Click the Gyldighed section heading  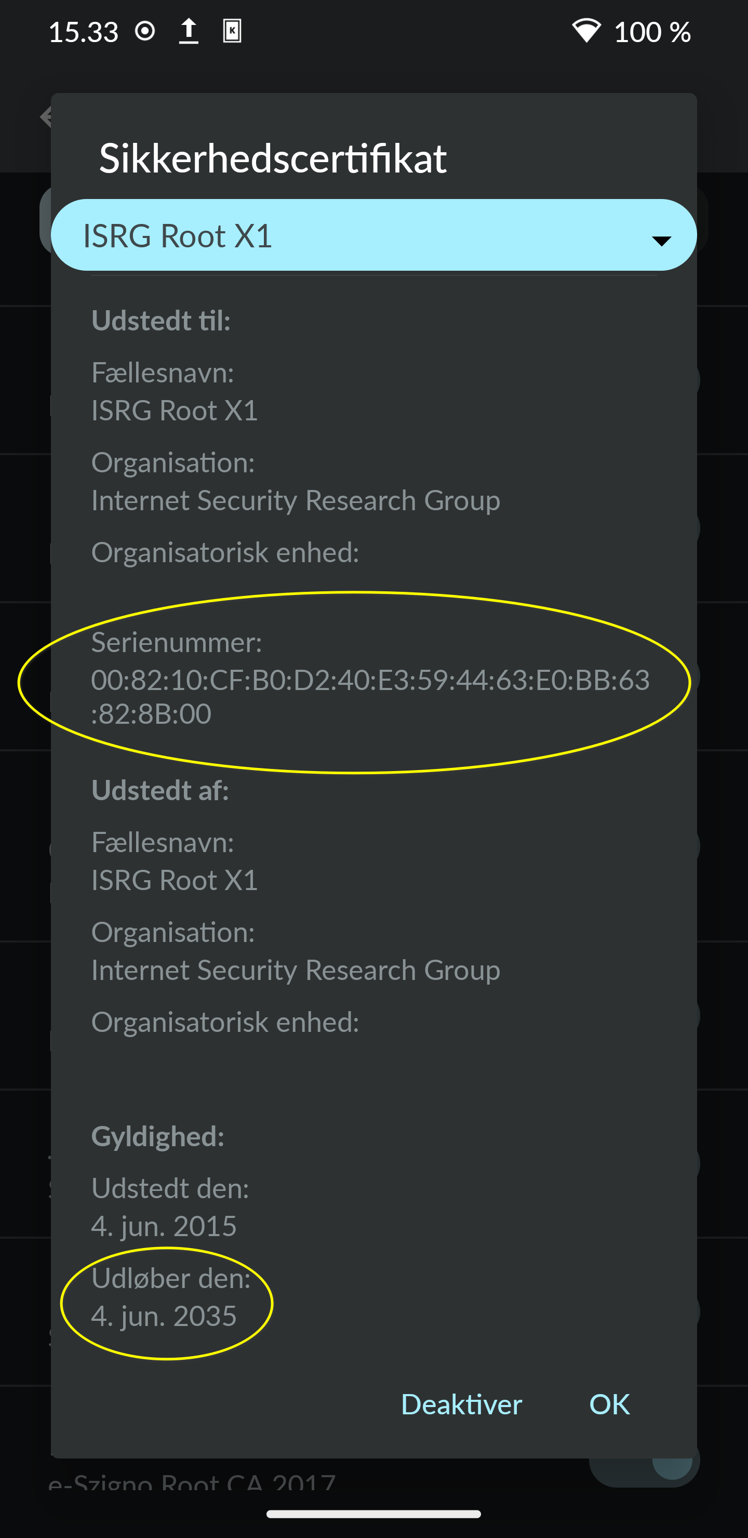[158, 1136]
